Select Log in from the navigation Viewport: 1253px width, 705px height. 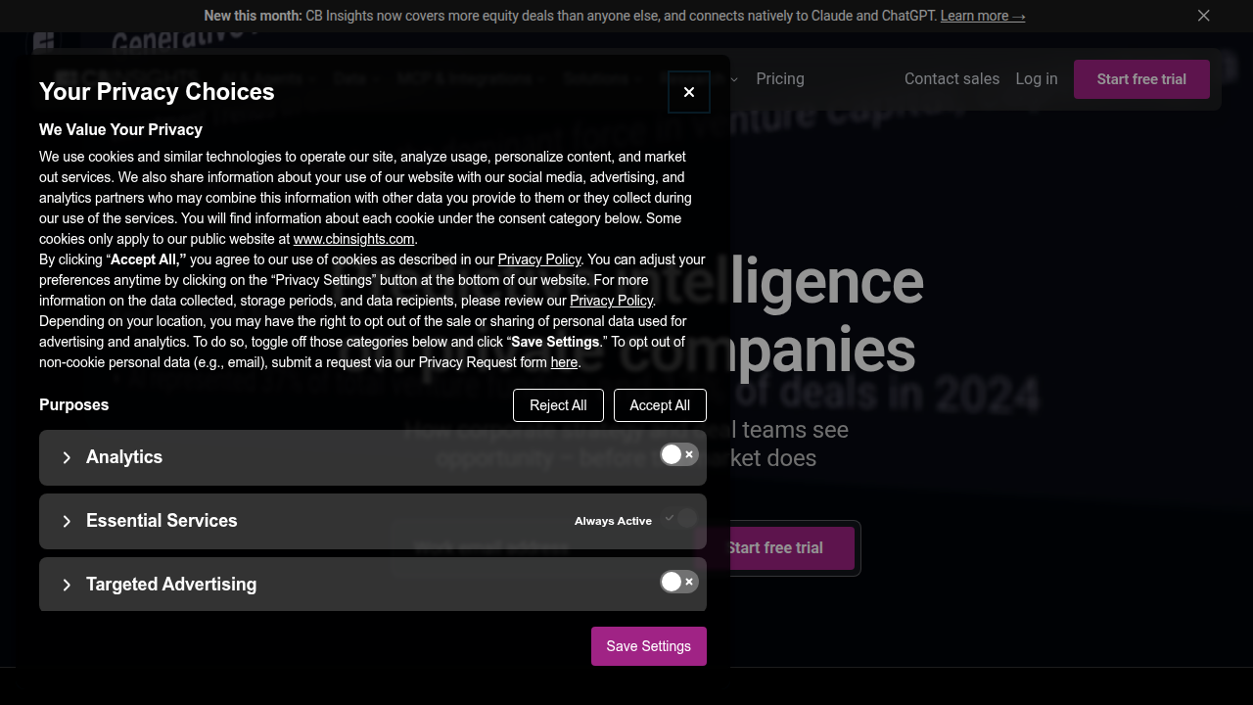tap(1037, 79)
